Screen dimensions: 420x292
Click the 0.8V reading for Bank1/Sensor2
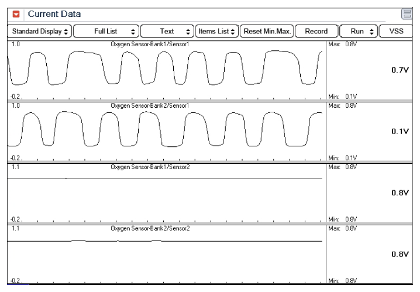click(x=400, y=193)
